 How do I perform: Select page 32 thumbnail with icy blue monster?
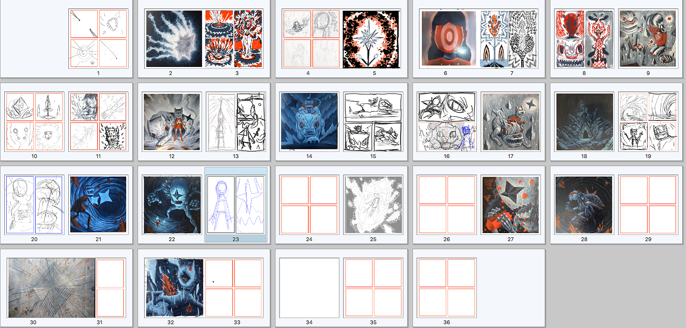[174, 288]
